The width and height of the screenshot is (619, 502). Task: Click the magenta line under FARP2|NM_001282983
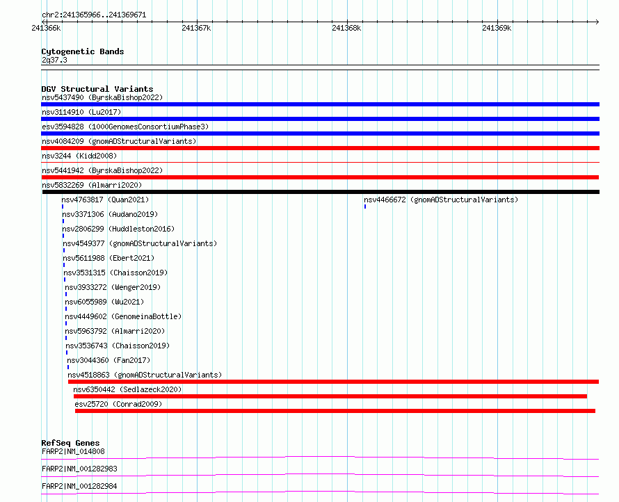(x=320, y=475)
